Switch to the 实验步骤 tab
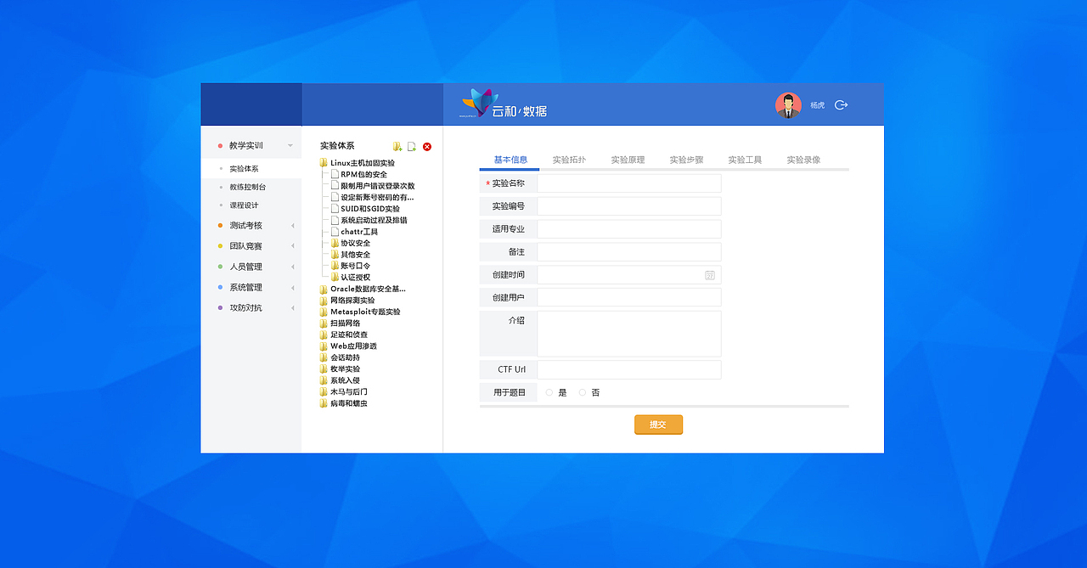Viewport: 1087px width, 568px height. [x=687, y=158]
